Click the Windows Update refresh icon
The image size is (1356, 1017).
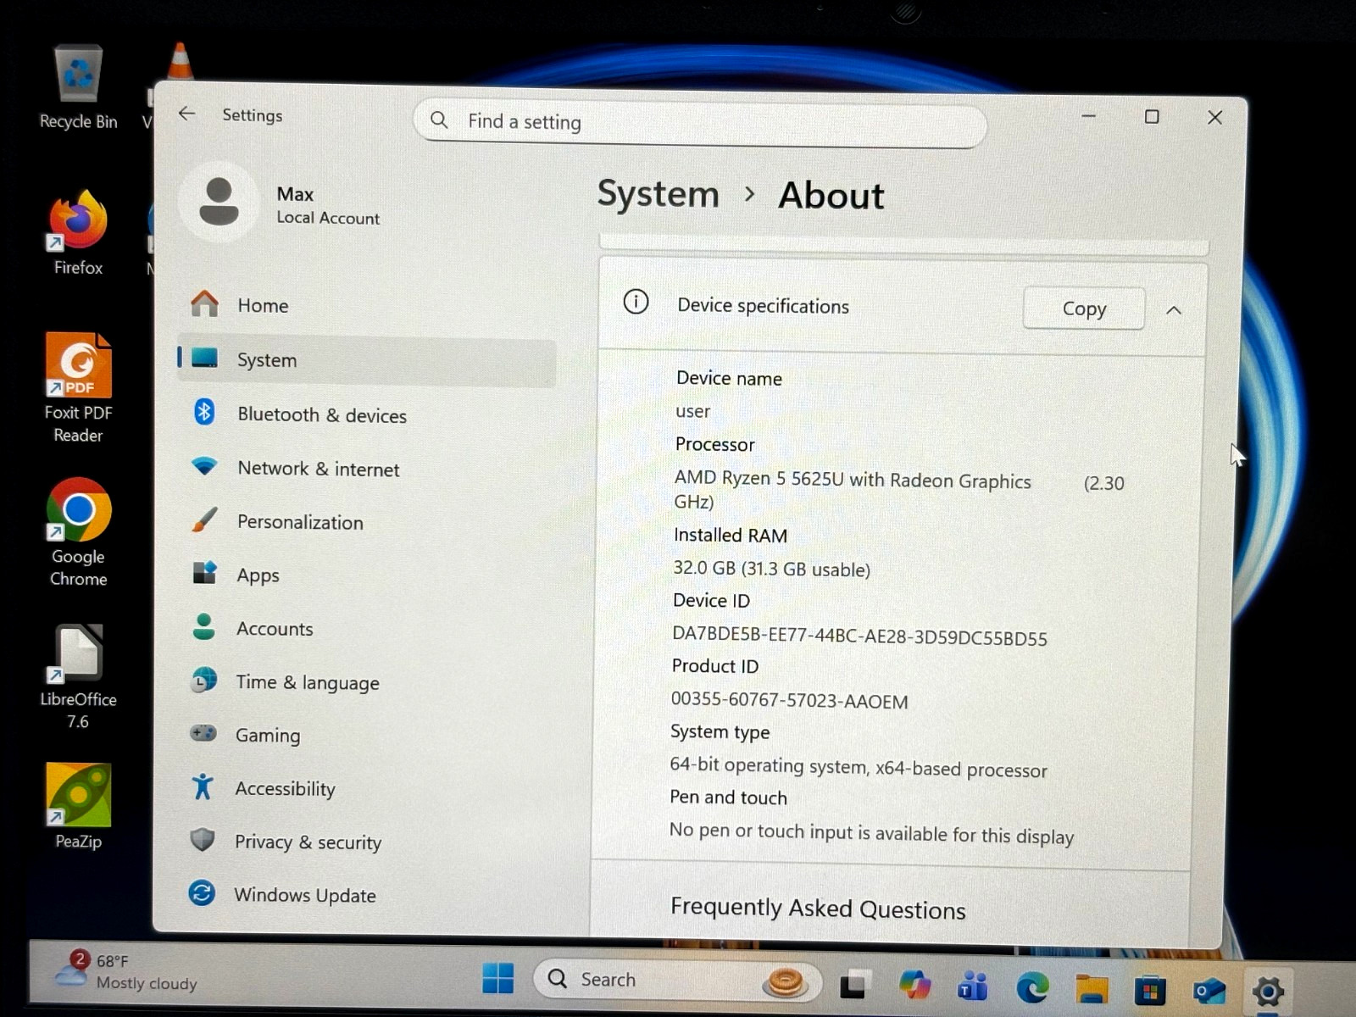click(202, 892)
